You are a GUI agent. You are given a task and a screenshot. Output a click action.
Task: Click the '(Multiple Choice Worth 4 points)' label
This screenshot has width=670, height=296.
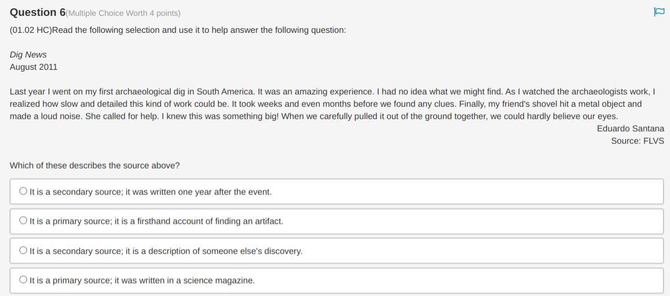123,13
